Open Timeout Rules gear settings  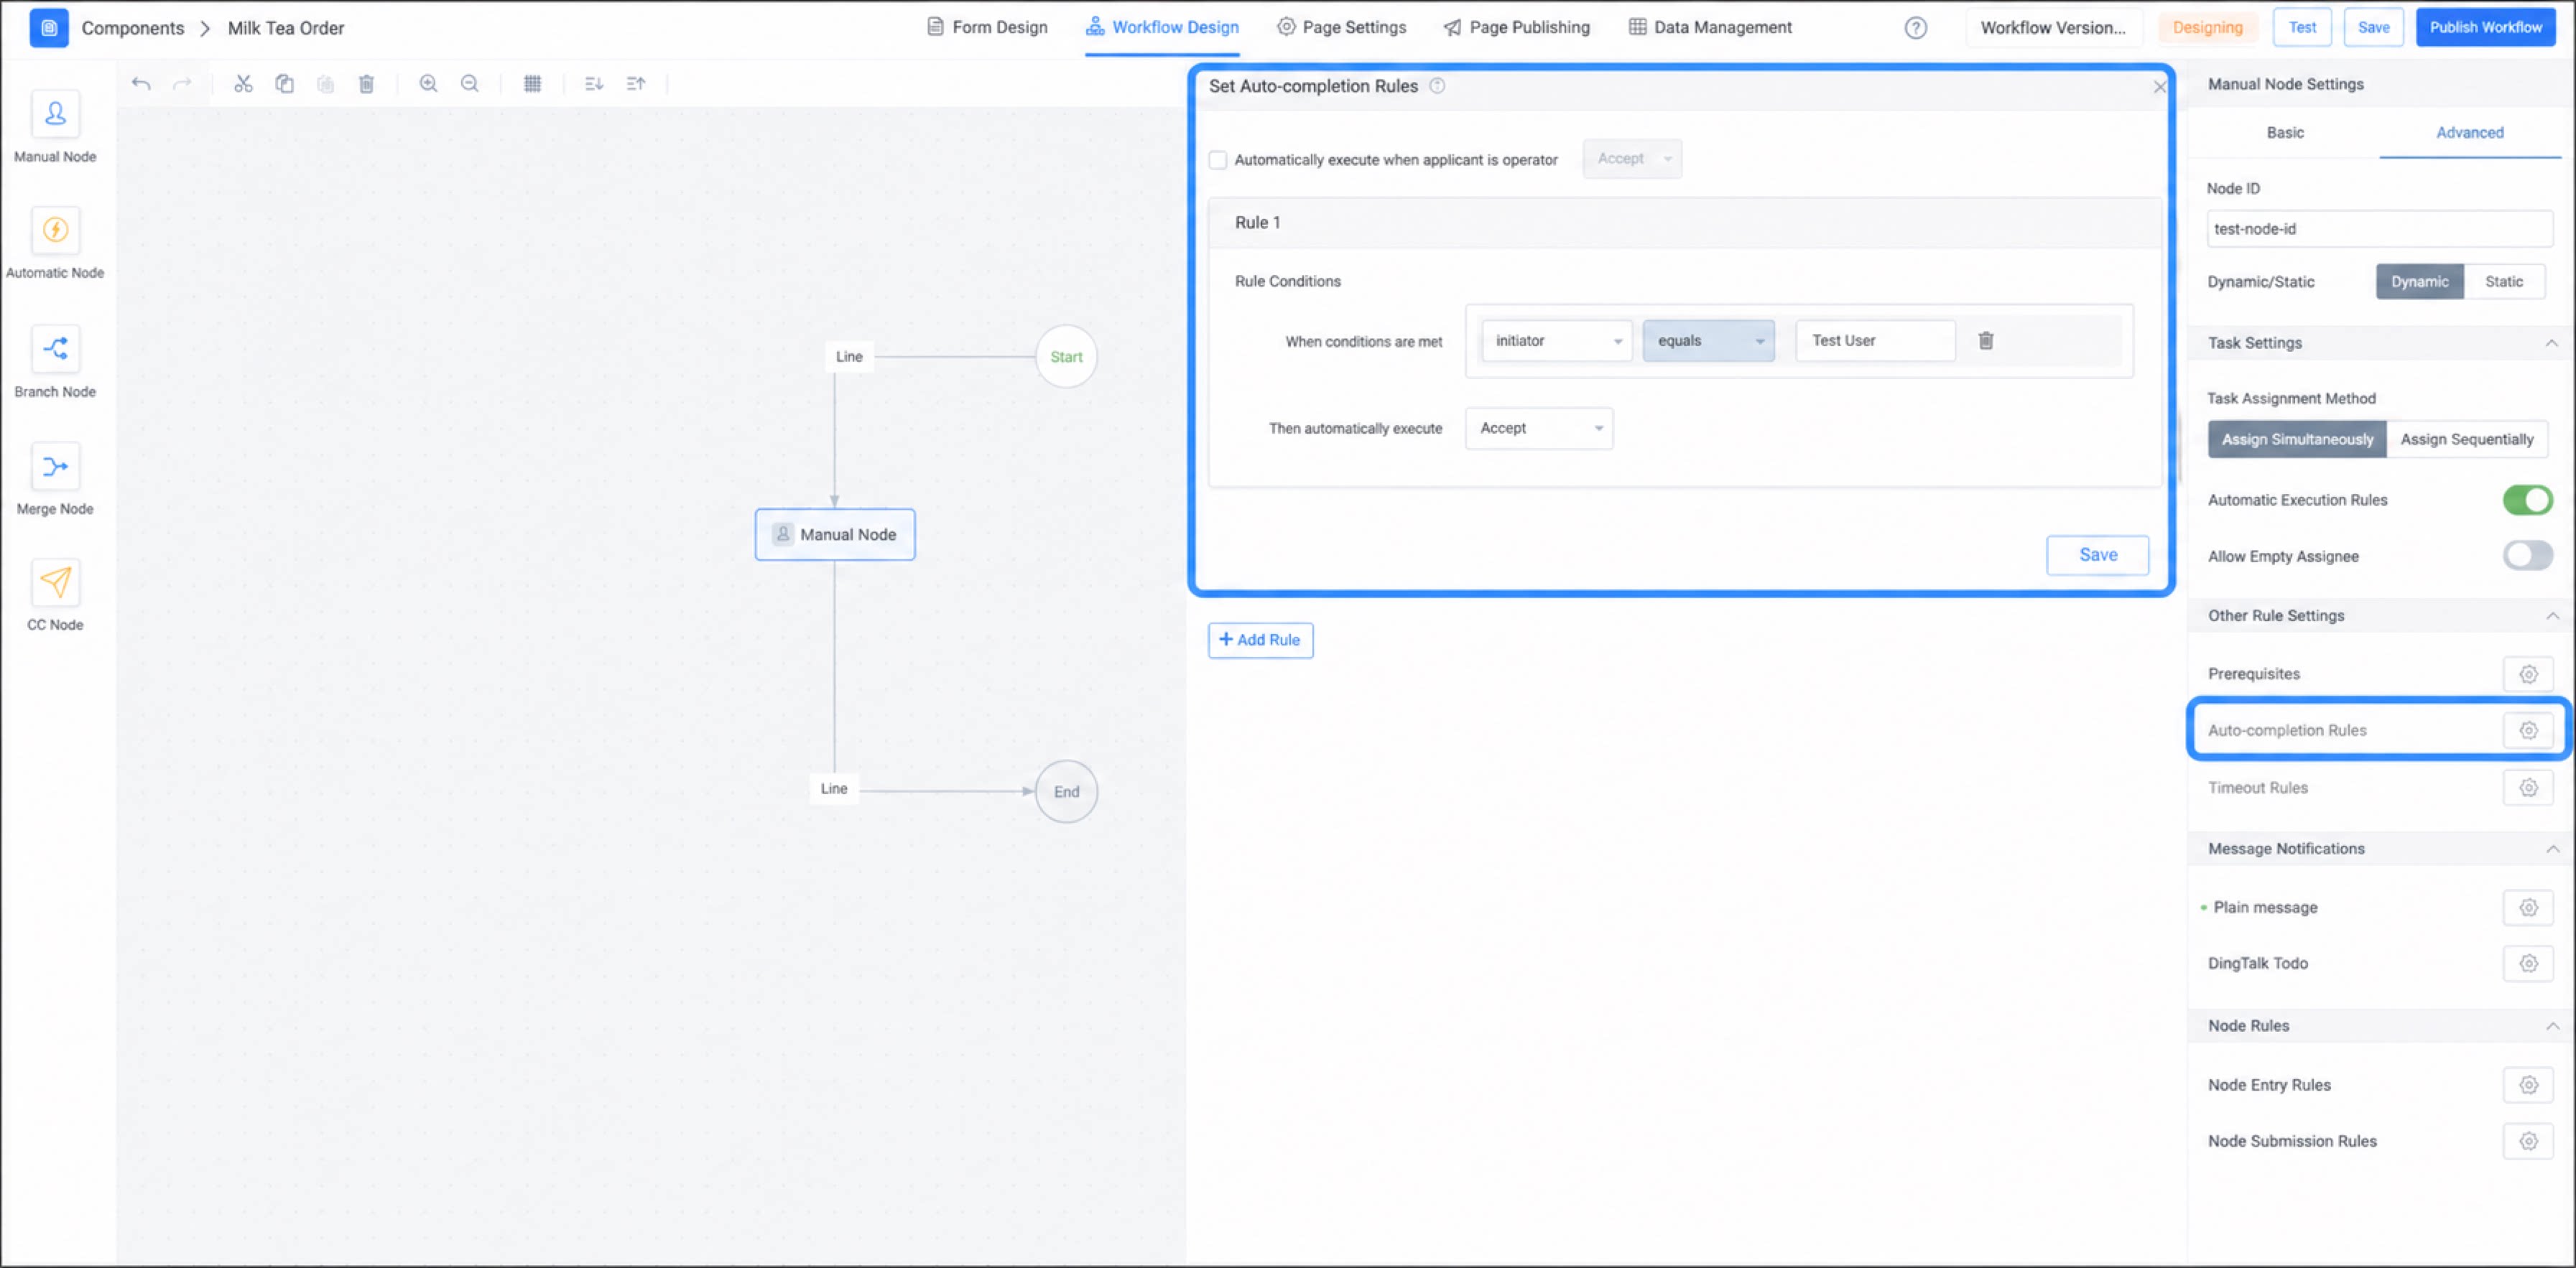[x=2527, y=788]
